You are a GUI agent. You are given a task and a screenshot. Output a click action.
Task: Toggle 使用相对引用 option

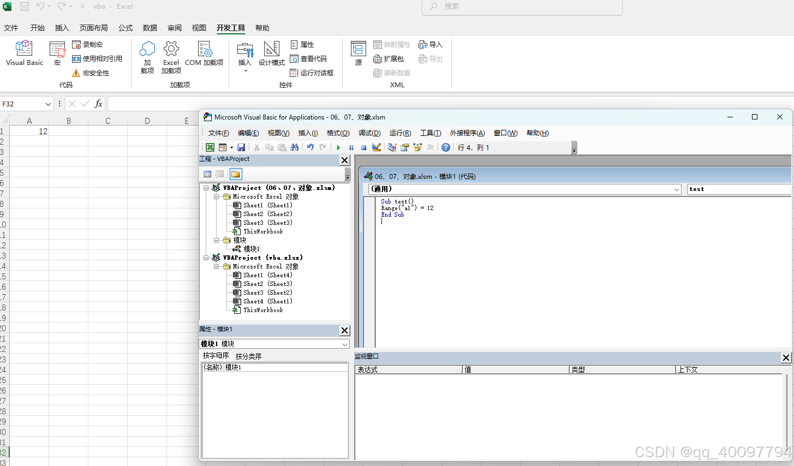tap(97, 59)
